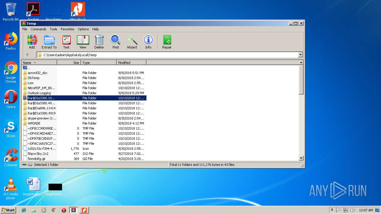Open the File menu
Viewport: 381px width, 214px height.
25,29
